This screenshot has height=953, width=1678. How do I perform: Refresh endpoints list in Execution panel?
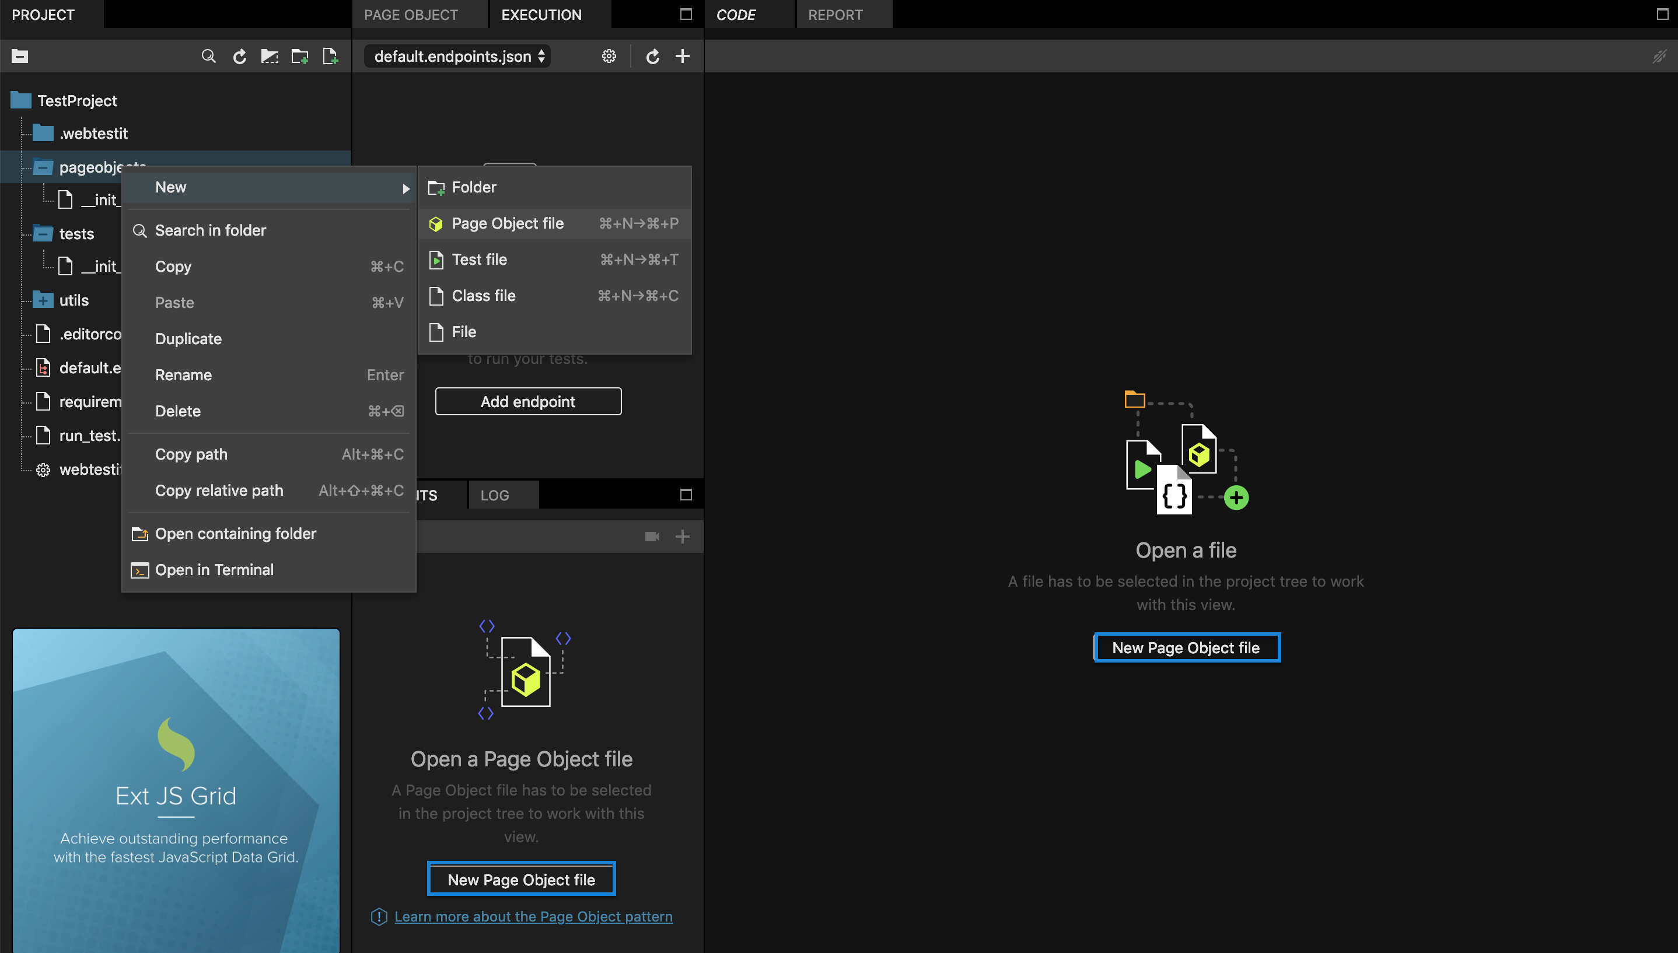coord(652,57)
